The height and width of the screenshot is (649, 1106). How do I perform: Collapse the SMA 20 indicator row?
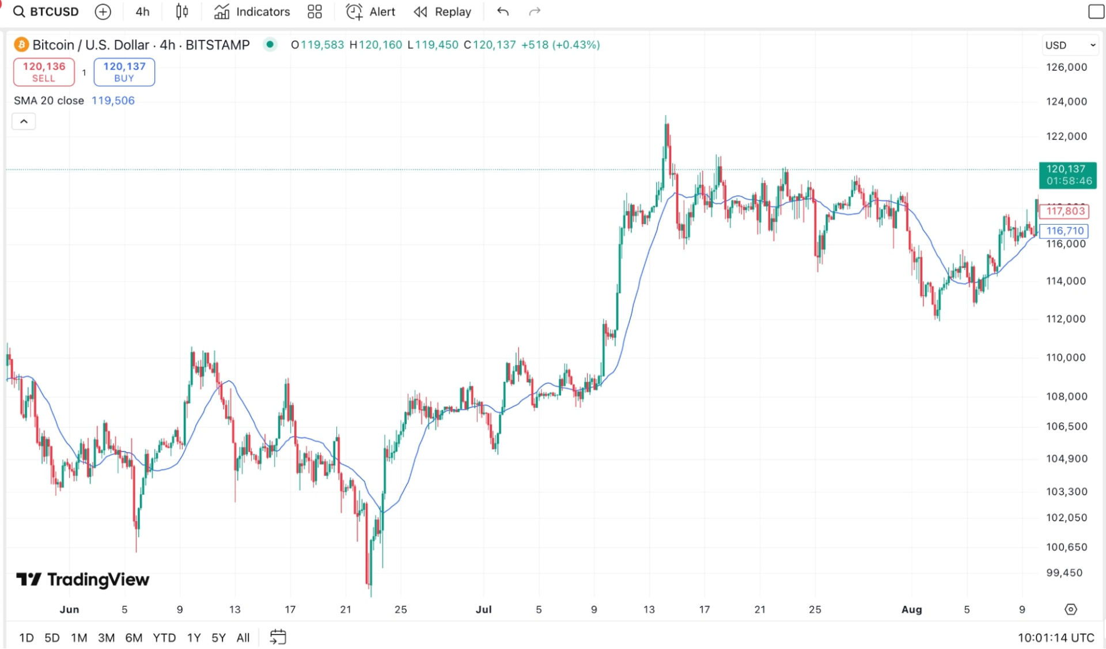pyautogui.click(x=24, y=121)
